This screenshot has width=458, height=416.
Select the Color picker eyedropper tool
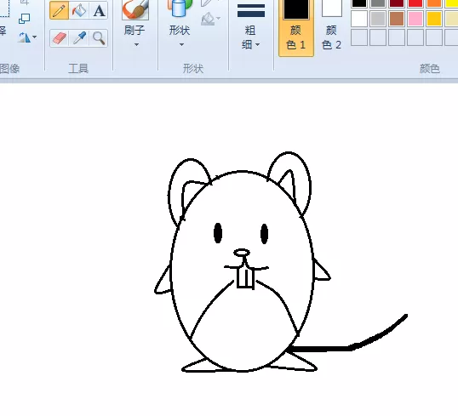79,38
